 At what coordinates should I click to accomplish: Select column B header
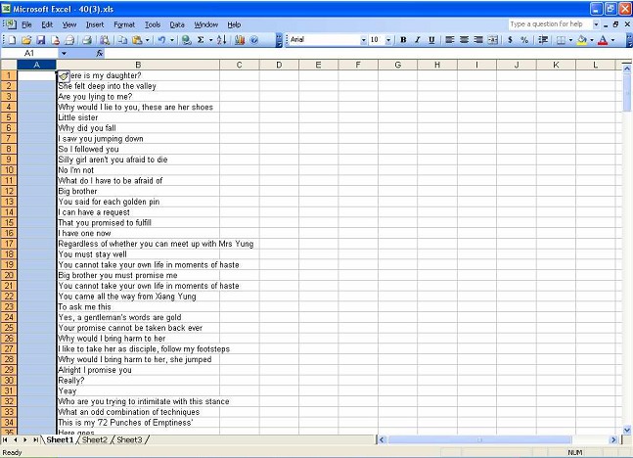click(x=138, y=65)
